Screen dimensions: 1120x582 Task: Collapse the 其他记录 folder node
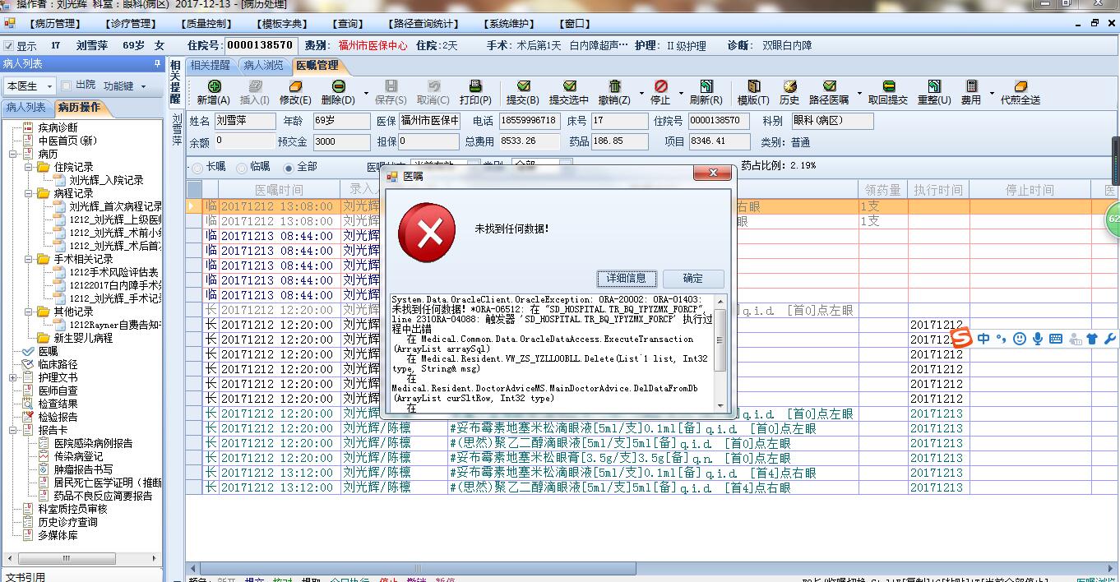(x=27, y=312)
